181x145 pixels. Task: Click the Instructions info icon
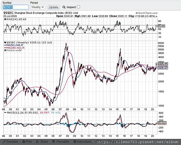click(75, 141)
